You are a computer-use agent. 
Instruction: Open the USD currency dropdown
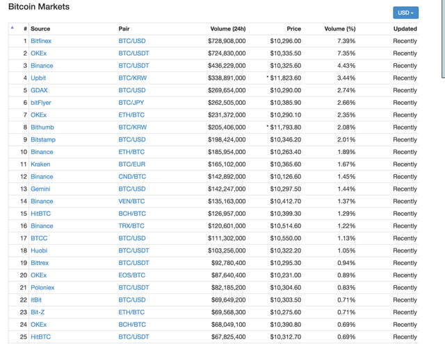click(405, 12)
